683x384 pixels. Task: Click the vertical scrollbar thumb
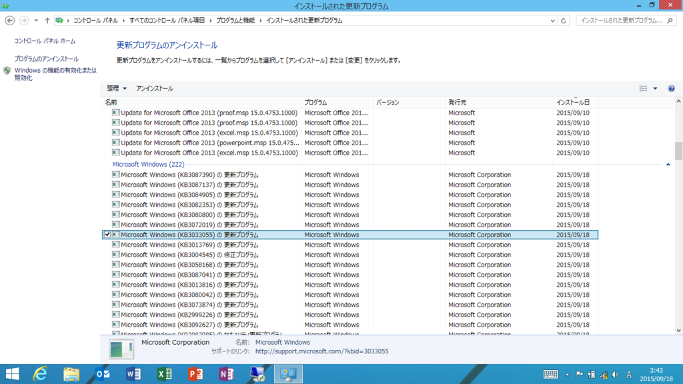tap(678, 151)
